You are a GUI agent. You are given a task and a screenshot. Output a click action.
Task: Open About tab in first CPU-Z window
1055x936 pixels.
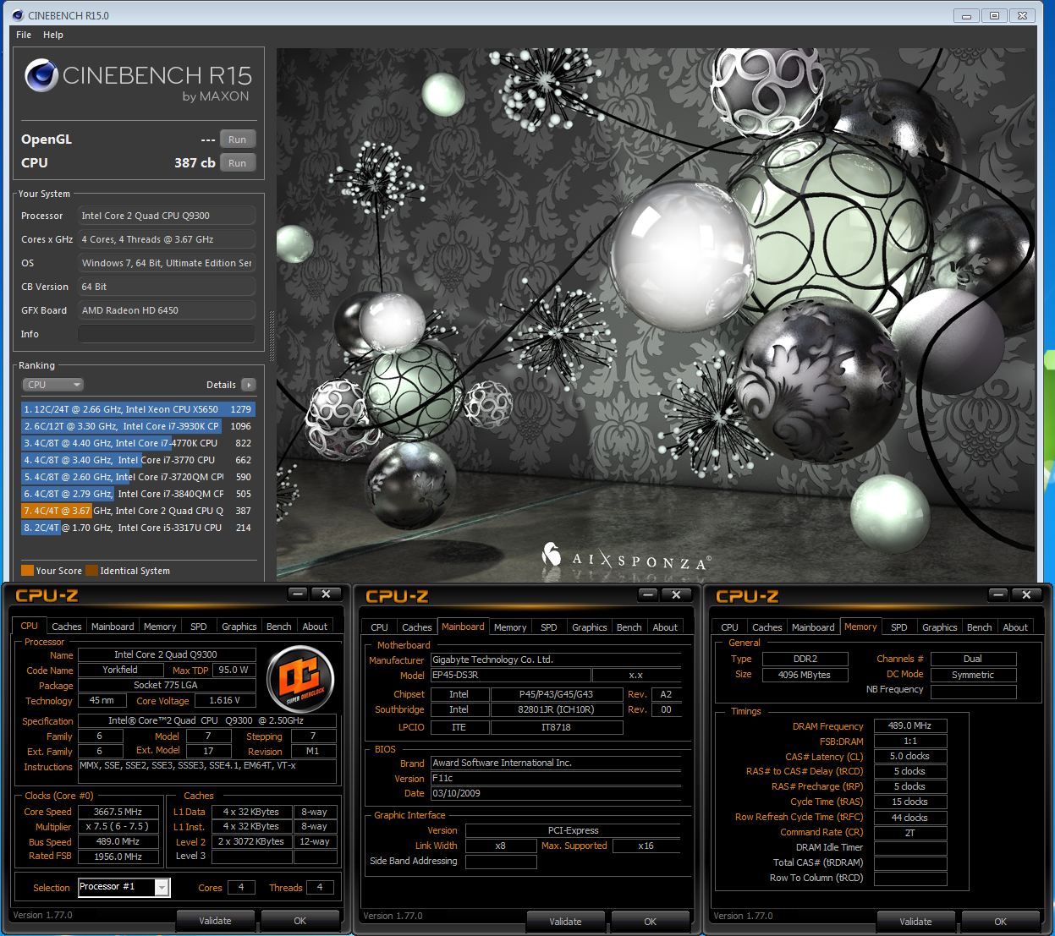[315, 627]
